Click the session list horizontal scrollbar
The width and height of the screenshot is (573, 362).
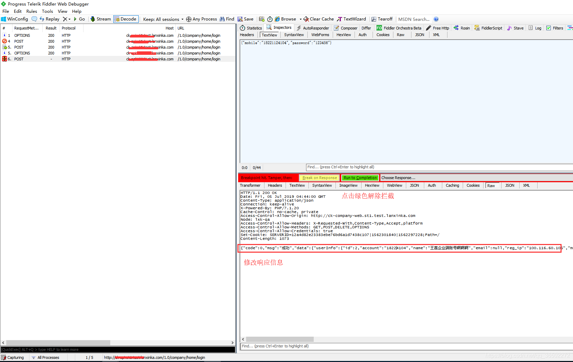click(58, 343)
